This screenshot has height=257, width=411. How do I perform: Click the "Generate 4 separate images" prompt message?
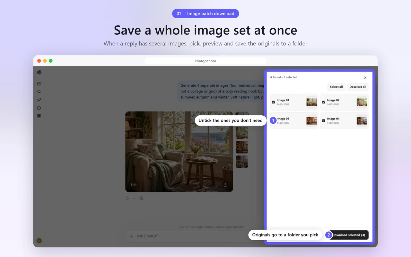pos(222,92)
